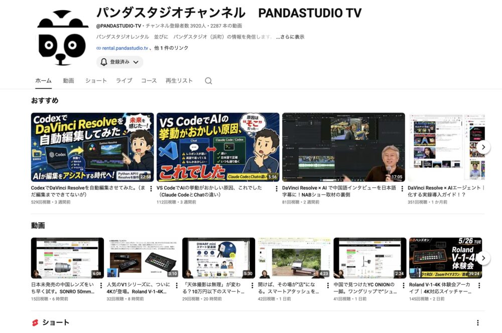Open the rental.pandastudio.tv link

(125, 48)
